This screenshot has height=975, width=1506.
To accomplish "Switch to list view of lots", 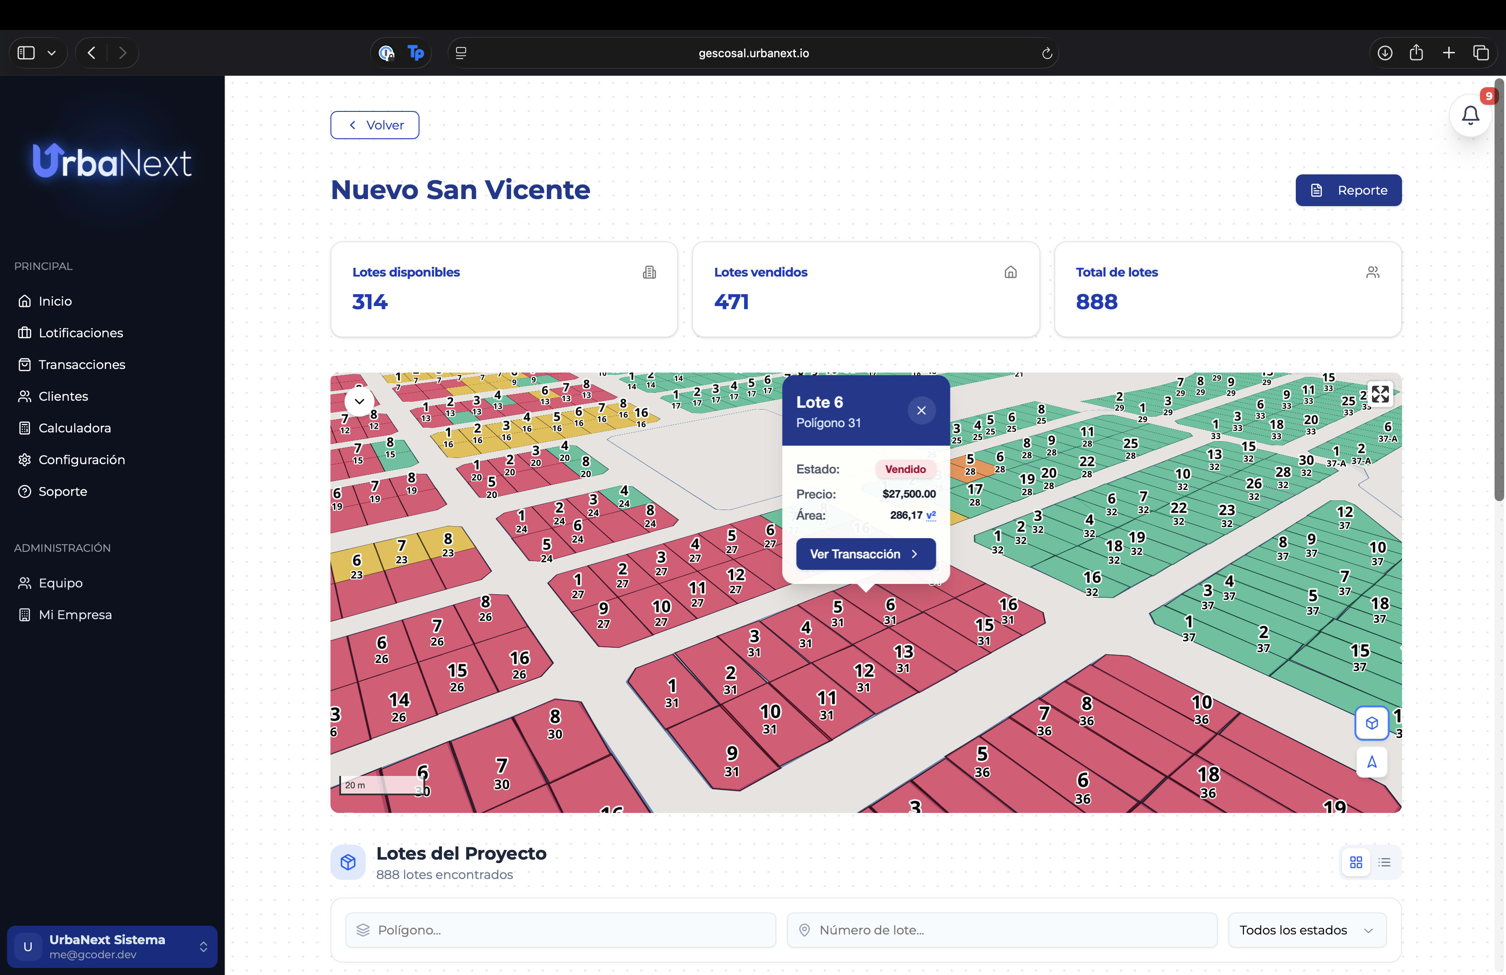I will pos(1384,862).
